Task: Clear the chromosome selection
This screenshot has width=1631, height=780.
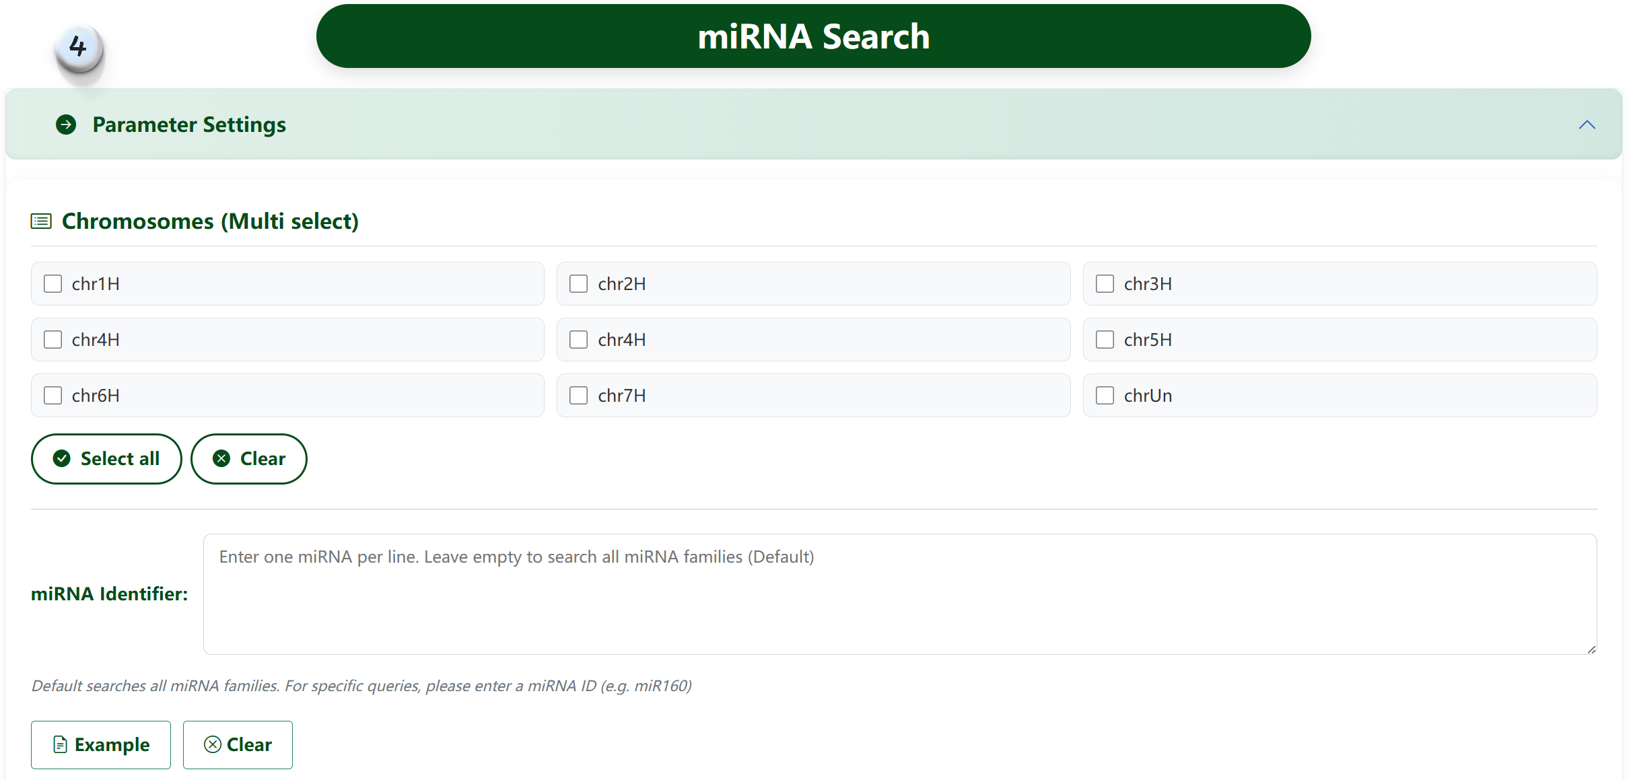Action: coord(249,459)
